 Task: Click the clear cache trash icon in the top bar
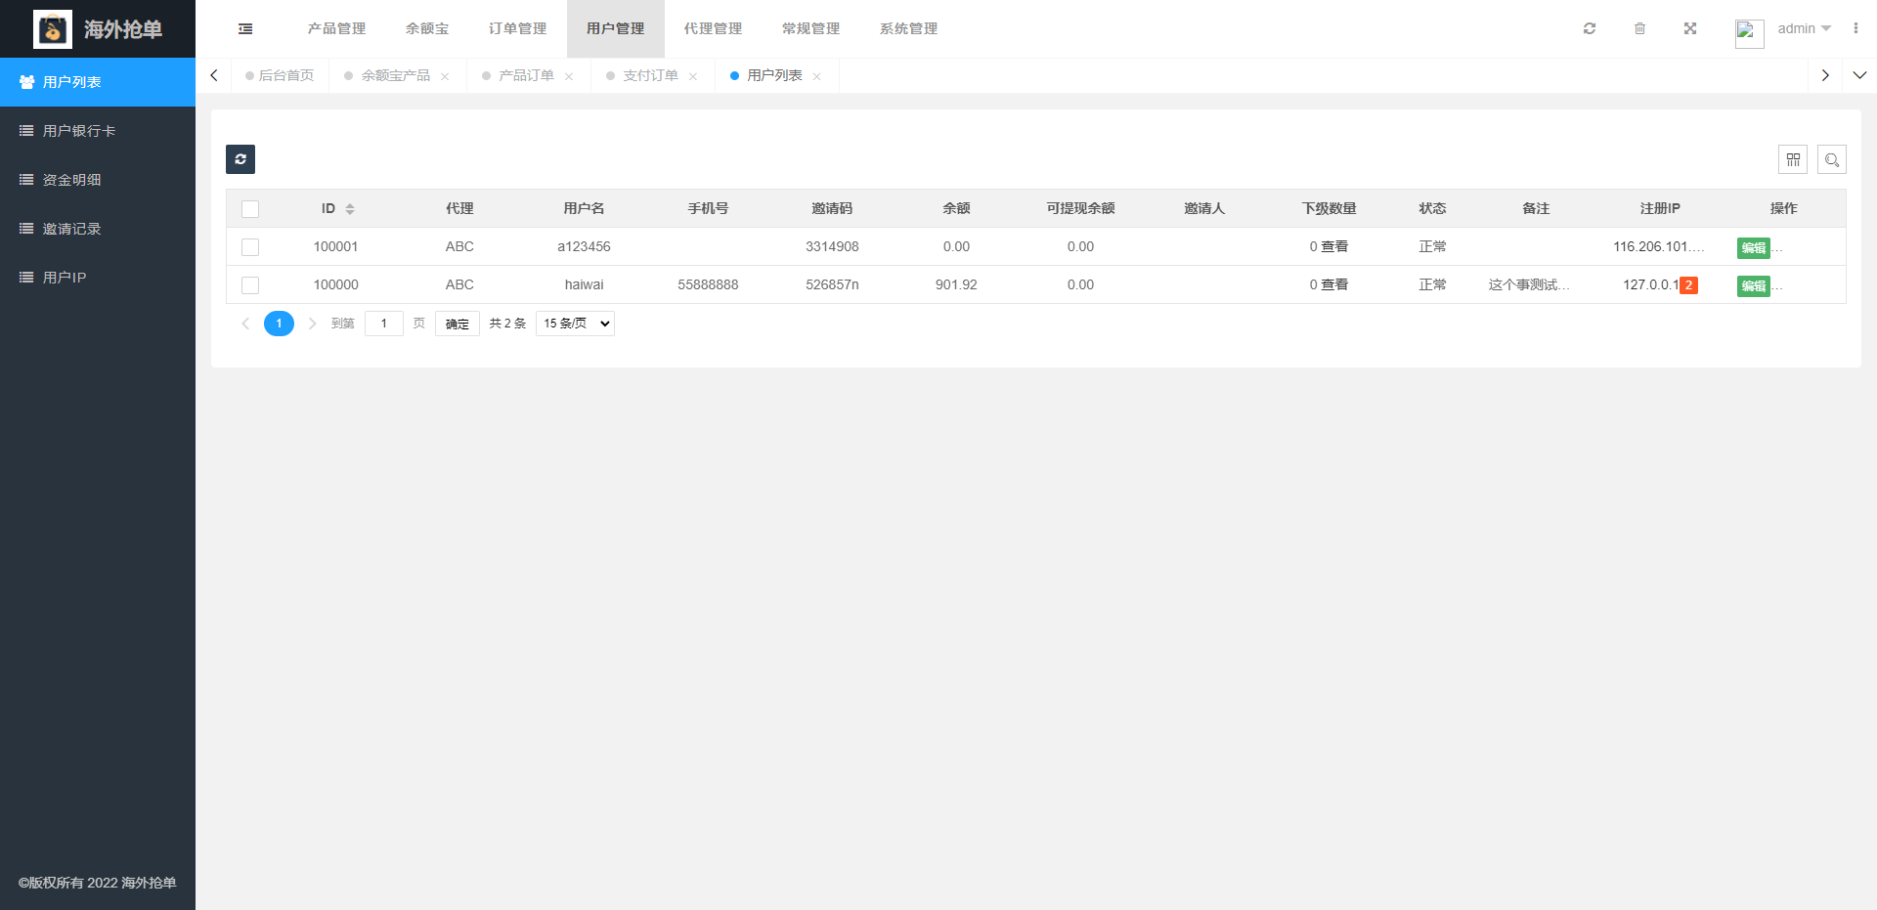pyautogui.click(x=1639, y=28)
